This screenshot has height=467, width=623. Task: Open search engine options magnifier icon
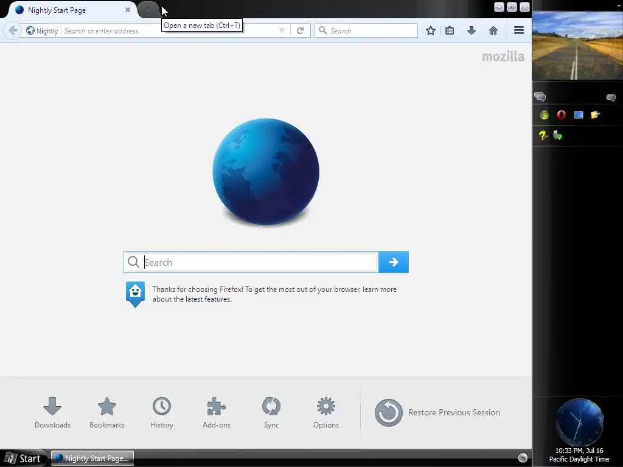pos(322,30)
